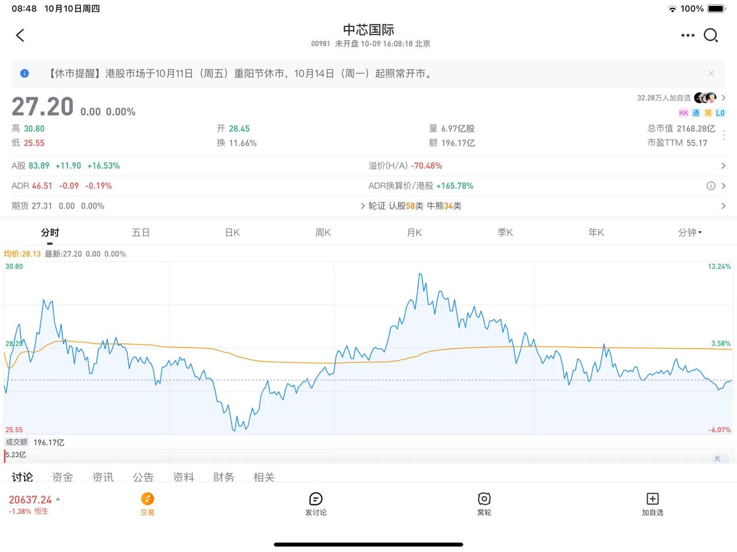This screenshot has width=737, height=552.
Task: Tap the 发讨论 post icon
Action: tap(316, 499)
